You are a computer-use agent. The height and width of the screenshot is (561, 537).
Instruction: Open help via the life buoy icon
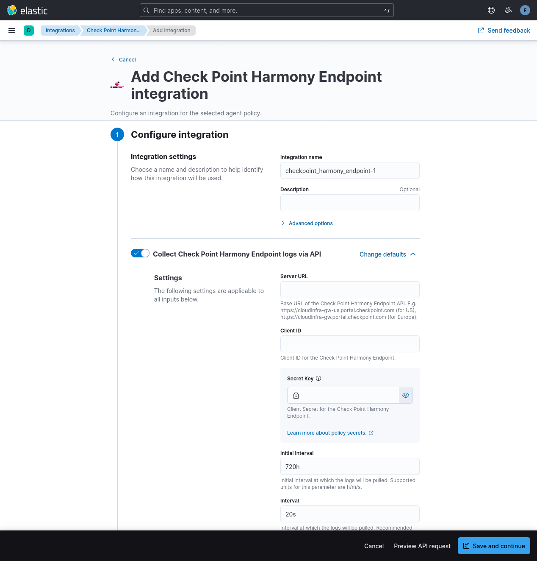[x=491, y=10]
